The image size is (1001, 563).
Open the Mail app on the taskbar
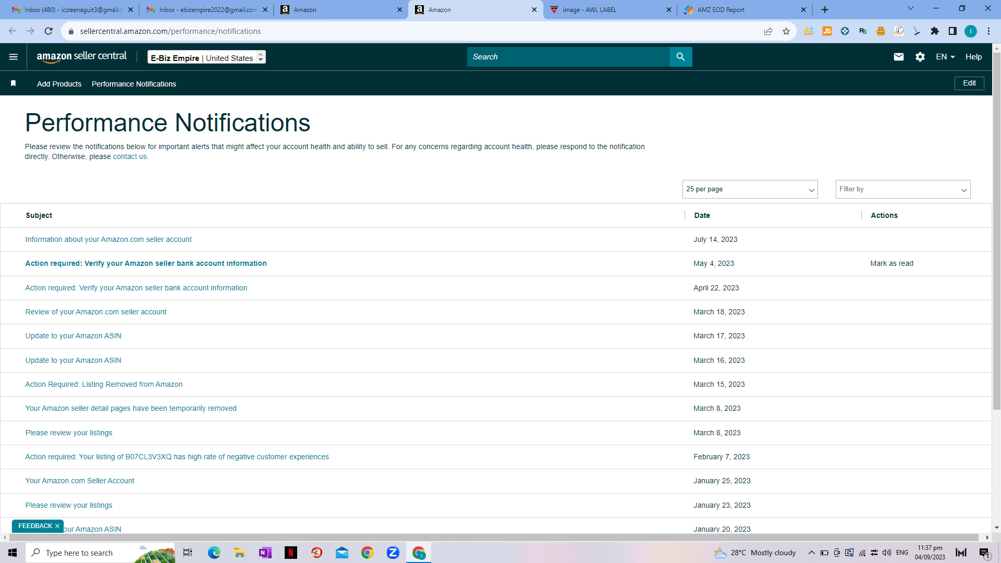[x=342, y=553]
